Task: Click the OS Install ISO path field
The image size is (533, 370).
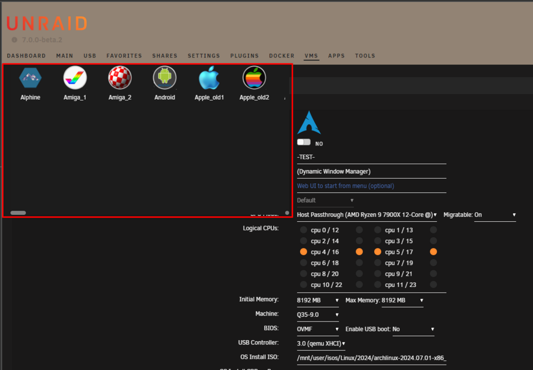Action: [372, 358]
